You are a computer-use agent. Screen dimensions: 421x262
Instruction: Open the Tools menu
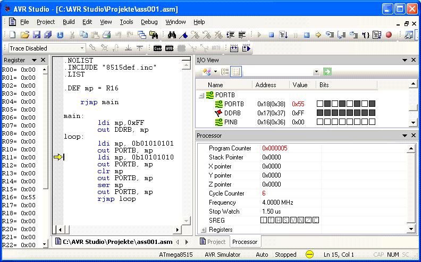[126, 22]
